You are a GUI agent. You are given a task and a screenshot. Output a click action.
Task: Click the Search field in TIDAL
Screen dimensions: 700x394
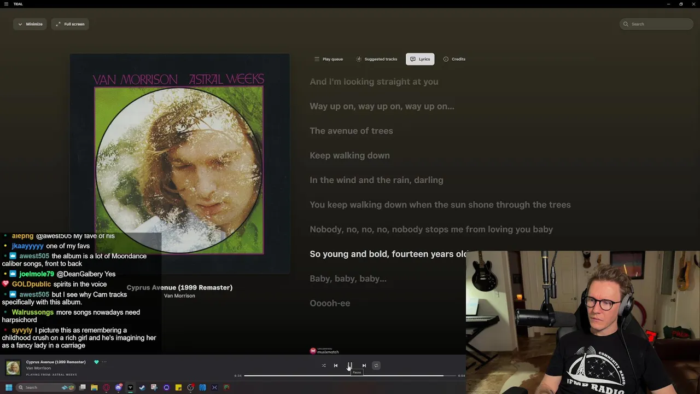coord(656,24)
